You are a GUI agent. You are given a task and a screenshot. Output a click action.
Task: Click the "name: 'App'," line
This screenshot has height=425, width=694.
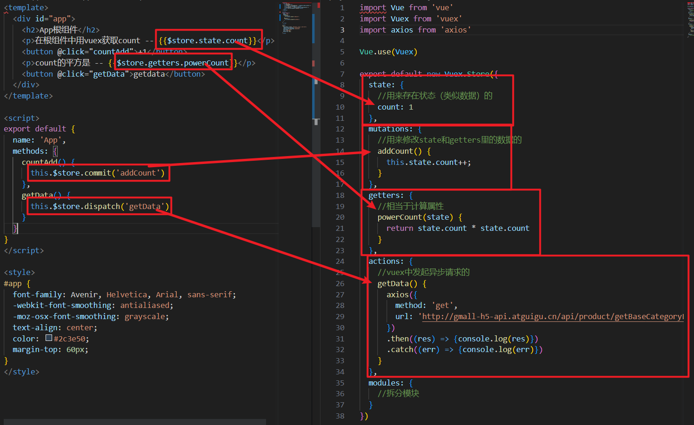(x=39, y=140)
